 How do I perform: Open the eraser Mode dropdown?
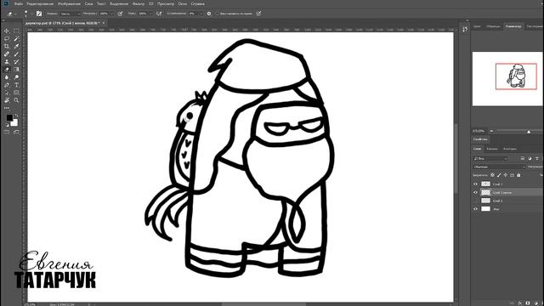point(71,14)
